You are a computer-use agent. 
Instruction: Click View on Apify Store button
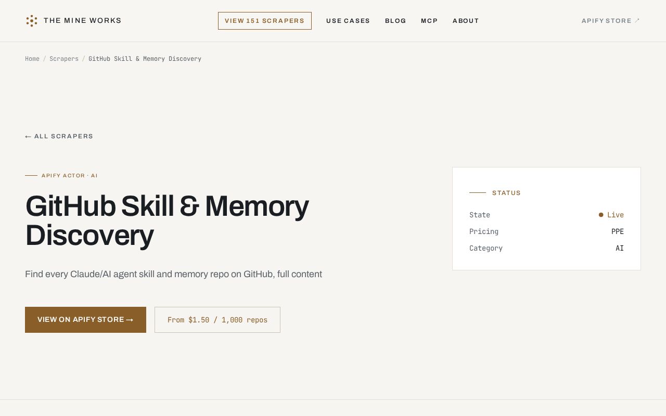coord(85,320)
